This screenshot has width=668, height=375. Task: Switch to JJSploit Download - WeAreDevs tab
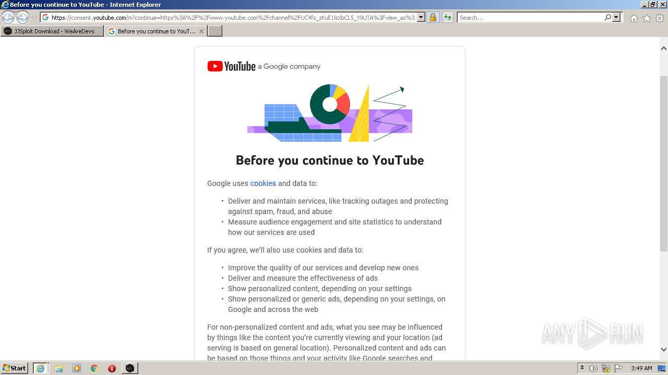(x=52, y=31)
